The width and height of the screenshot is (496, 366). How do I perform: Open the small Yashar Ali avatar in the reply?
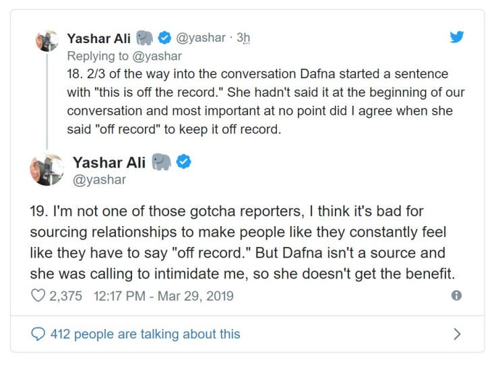tap(46, 42)
